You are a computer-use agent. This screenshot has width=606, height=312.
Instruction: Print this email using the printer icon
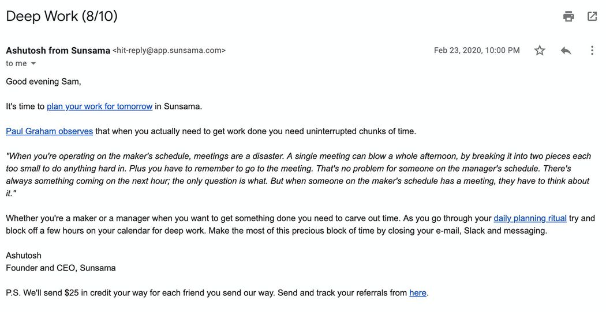click(x=568, y=16)
